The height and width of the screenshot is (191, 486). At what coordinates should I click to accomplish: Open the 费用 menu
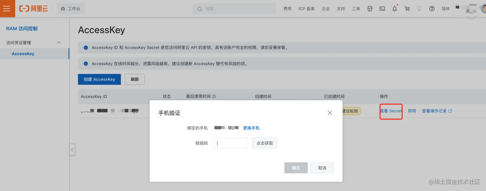[287, 9]
